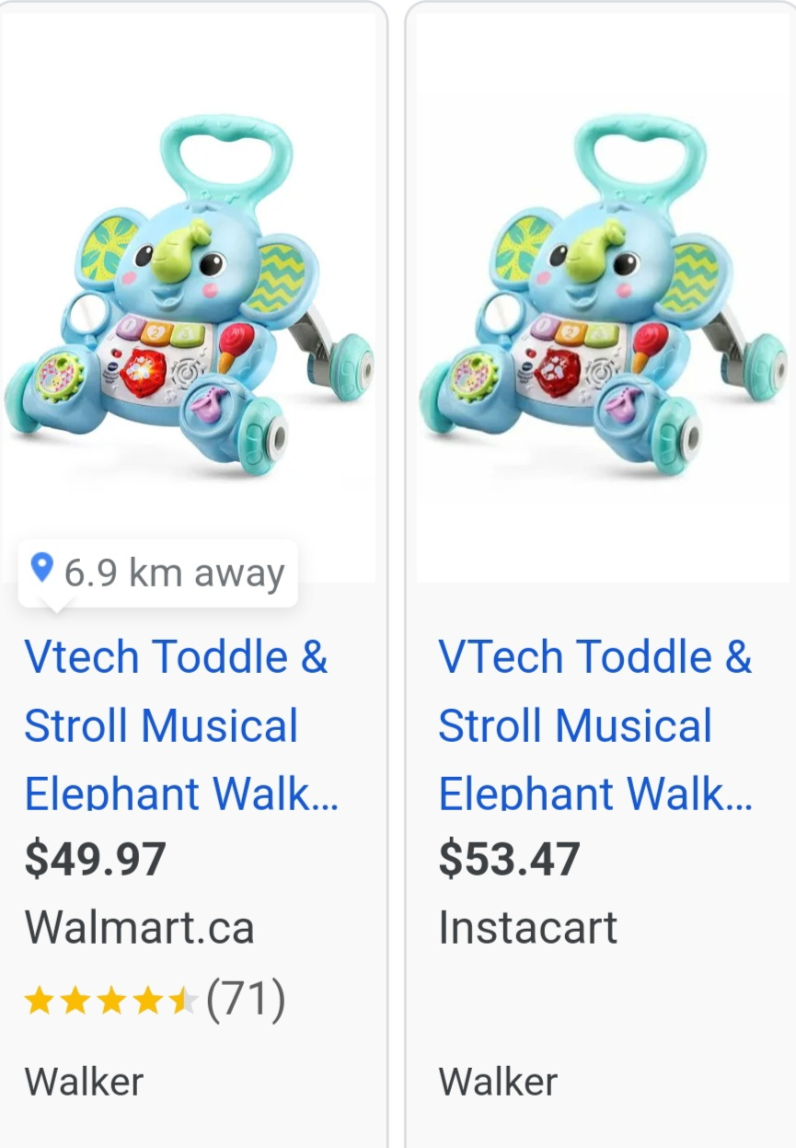796x1148 pixels.
Task: Open the VTech Toddle & Stroll Instacart listing title
Action: (x=595, y=725)
